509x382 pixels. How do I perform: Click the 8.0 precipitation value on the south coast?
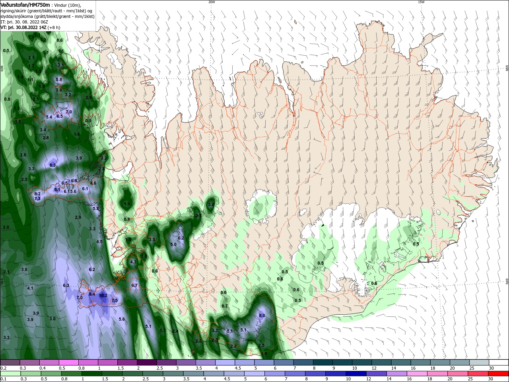tap(262, 316)
